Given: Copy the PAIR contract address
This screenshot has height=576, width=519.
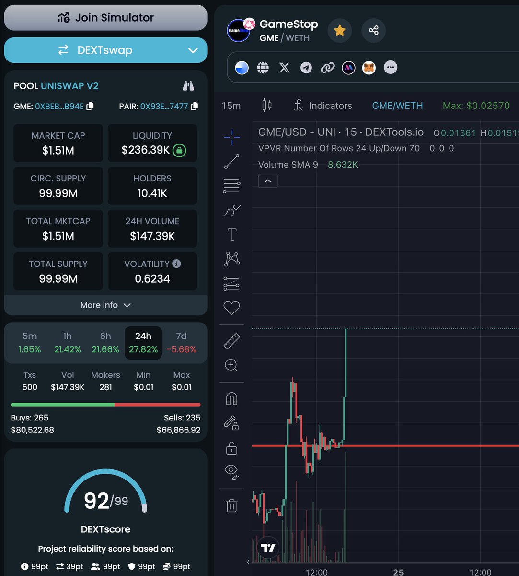Looking at the screenshot, I should coord(194,106).
